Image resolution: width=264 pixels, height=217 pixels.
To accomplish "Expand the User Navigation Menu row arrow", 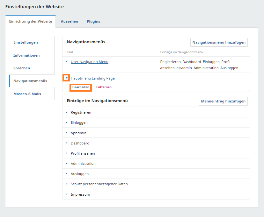I will 66,62.
